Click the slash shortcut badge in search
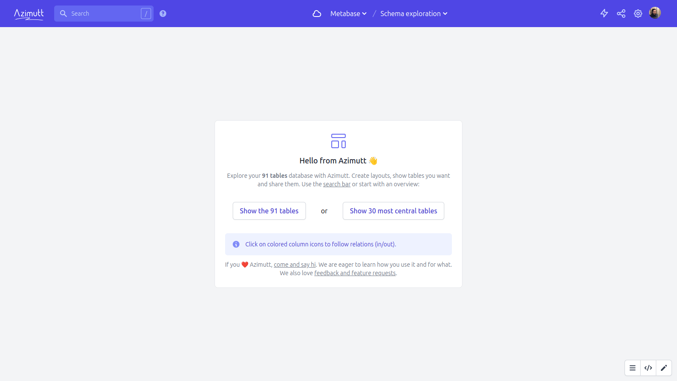 pyautogui.click(x=146, y=14)
